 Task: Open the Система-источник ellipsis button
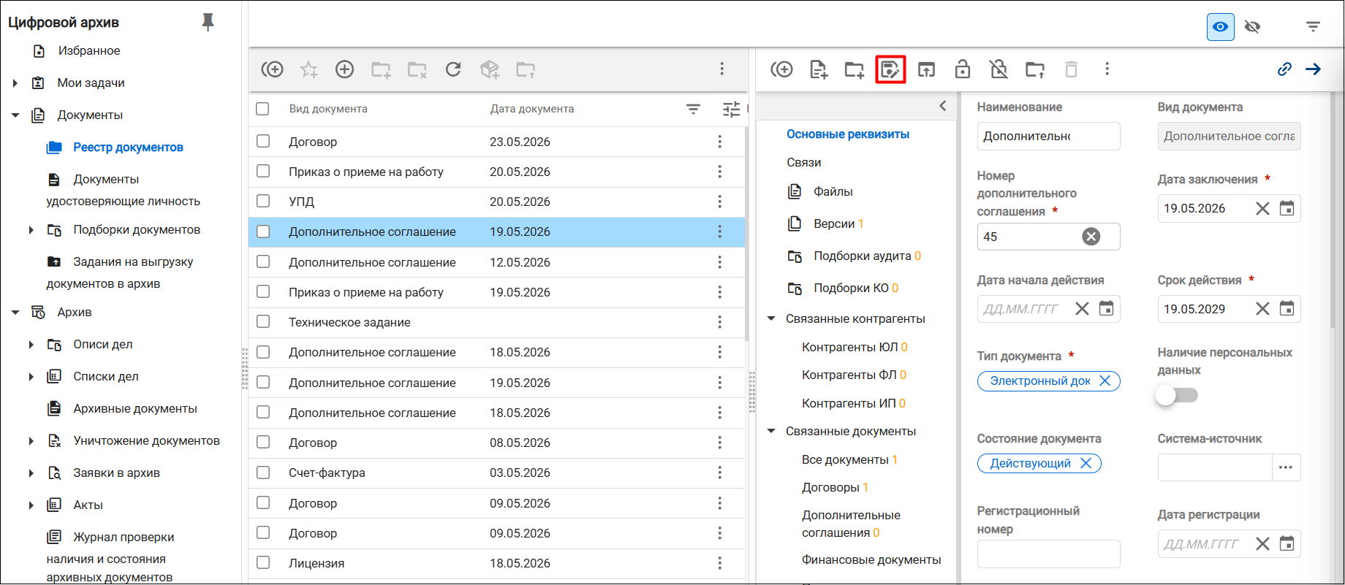(1286, 467)
